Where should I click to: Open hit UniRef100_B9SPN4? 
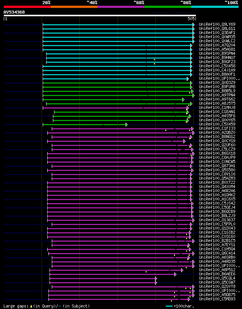tap(217, 53)
